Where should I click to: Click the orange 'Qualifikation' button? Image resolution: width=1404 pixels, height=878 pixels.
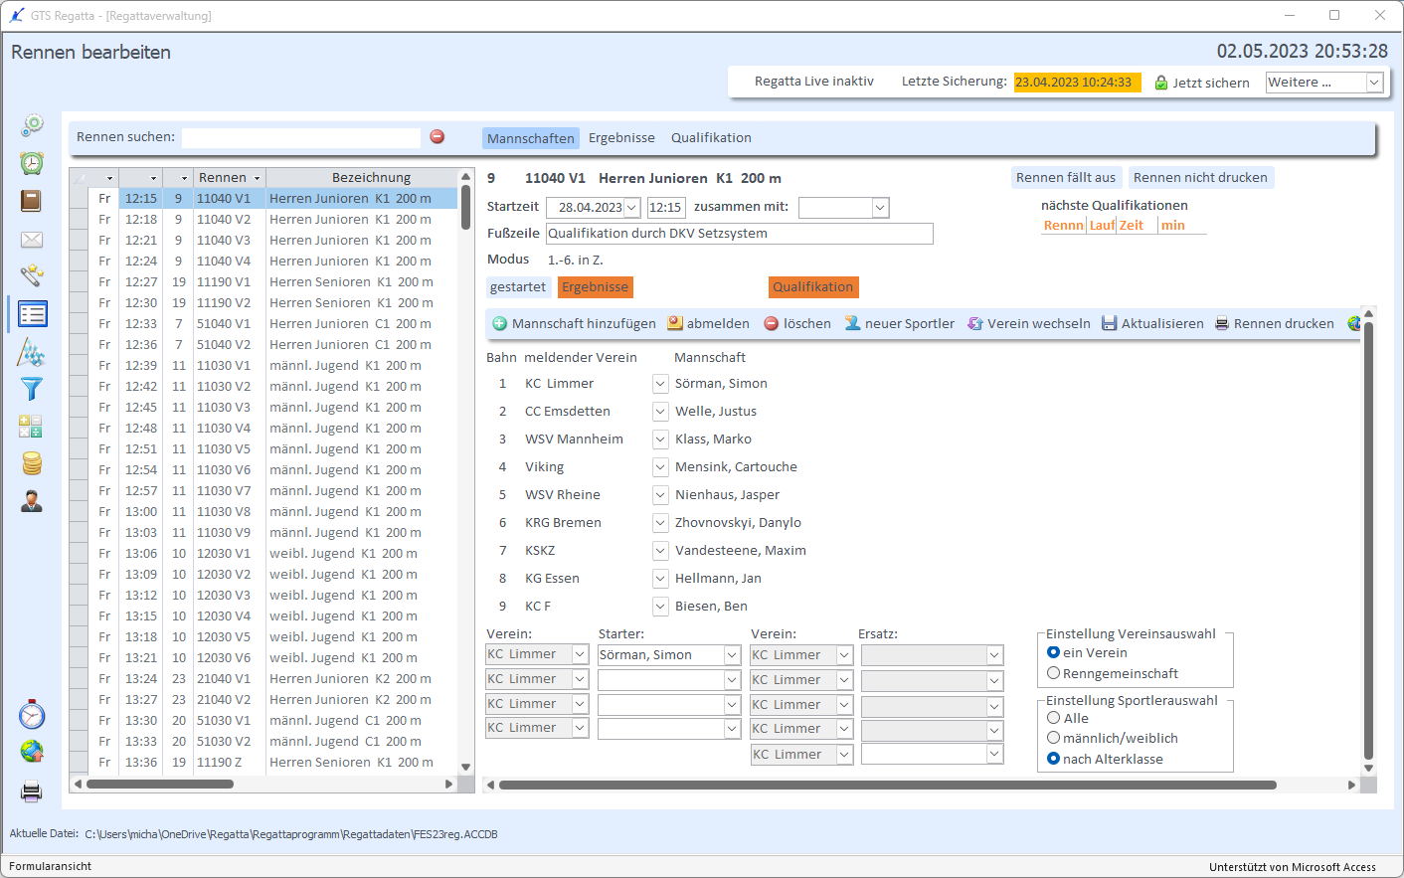pos(813,286)
